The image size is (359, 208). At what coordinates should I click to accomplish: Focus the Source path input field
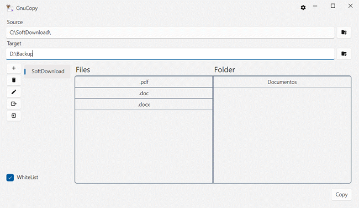coord(170,32)
